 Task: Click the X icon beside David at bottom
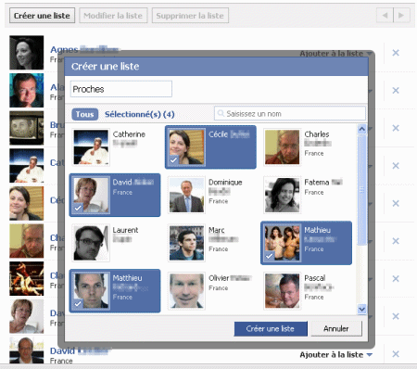396,354
